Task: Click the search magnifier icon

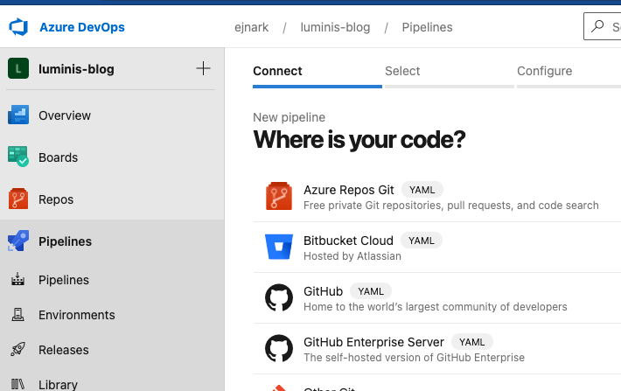Action: coord(597,26)
